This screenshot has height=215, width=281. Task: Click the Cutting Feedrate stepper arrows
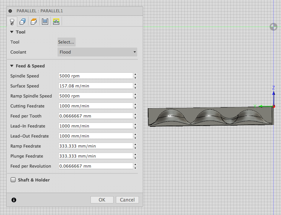tap(135, 106)
